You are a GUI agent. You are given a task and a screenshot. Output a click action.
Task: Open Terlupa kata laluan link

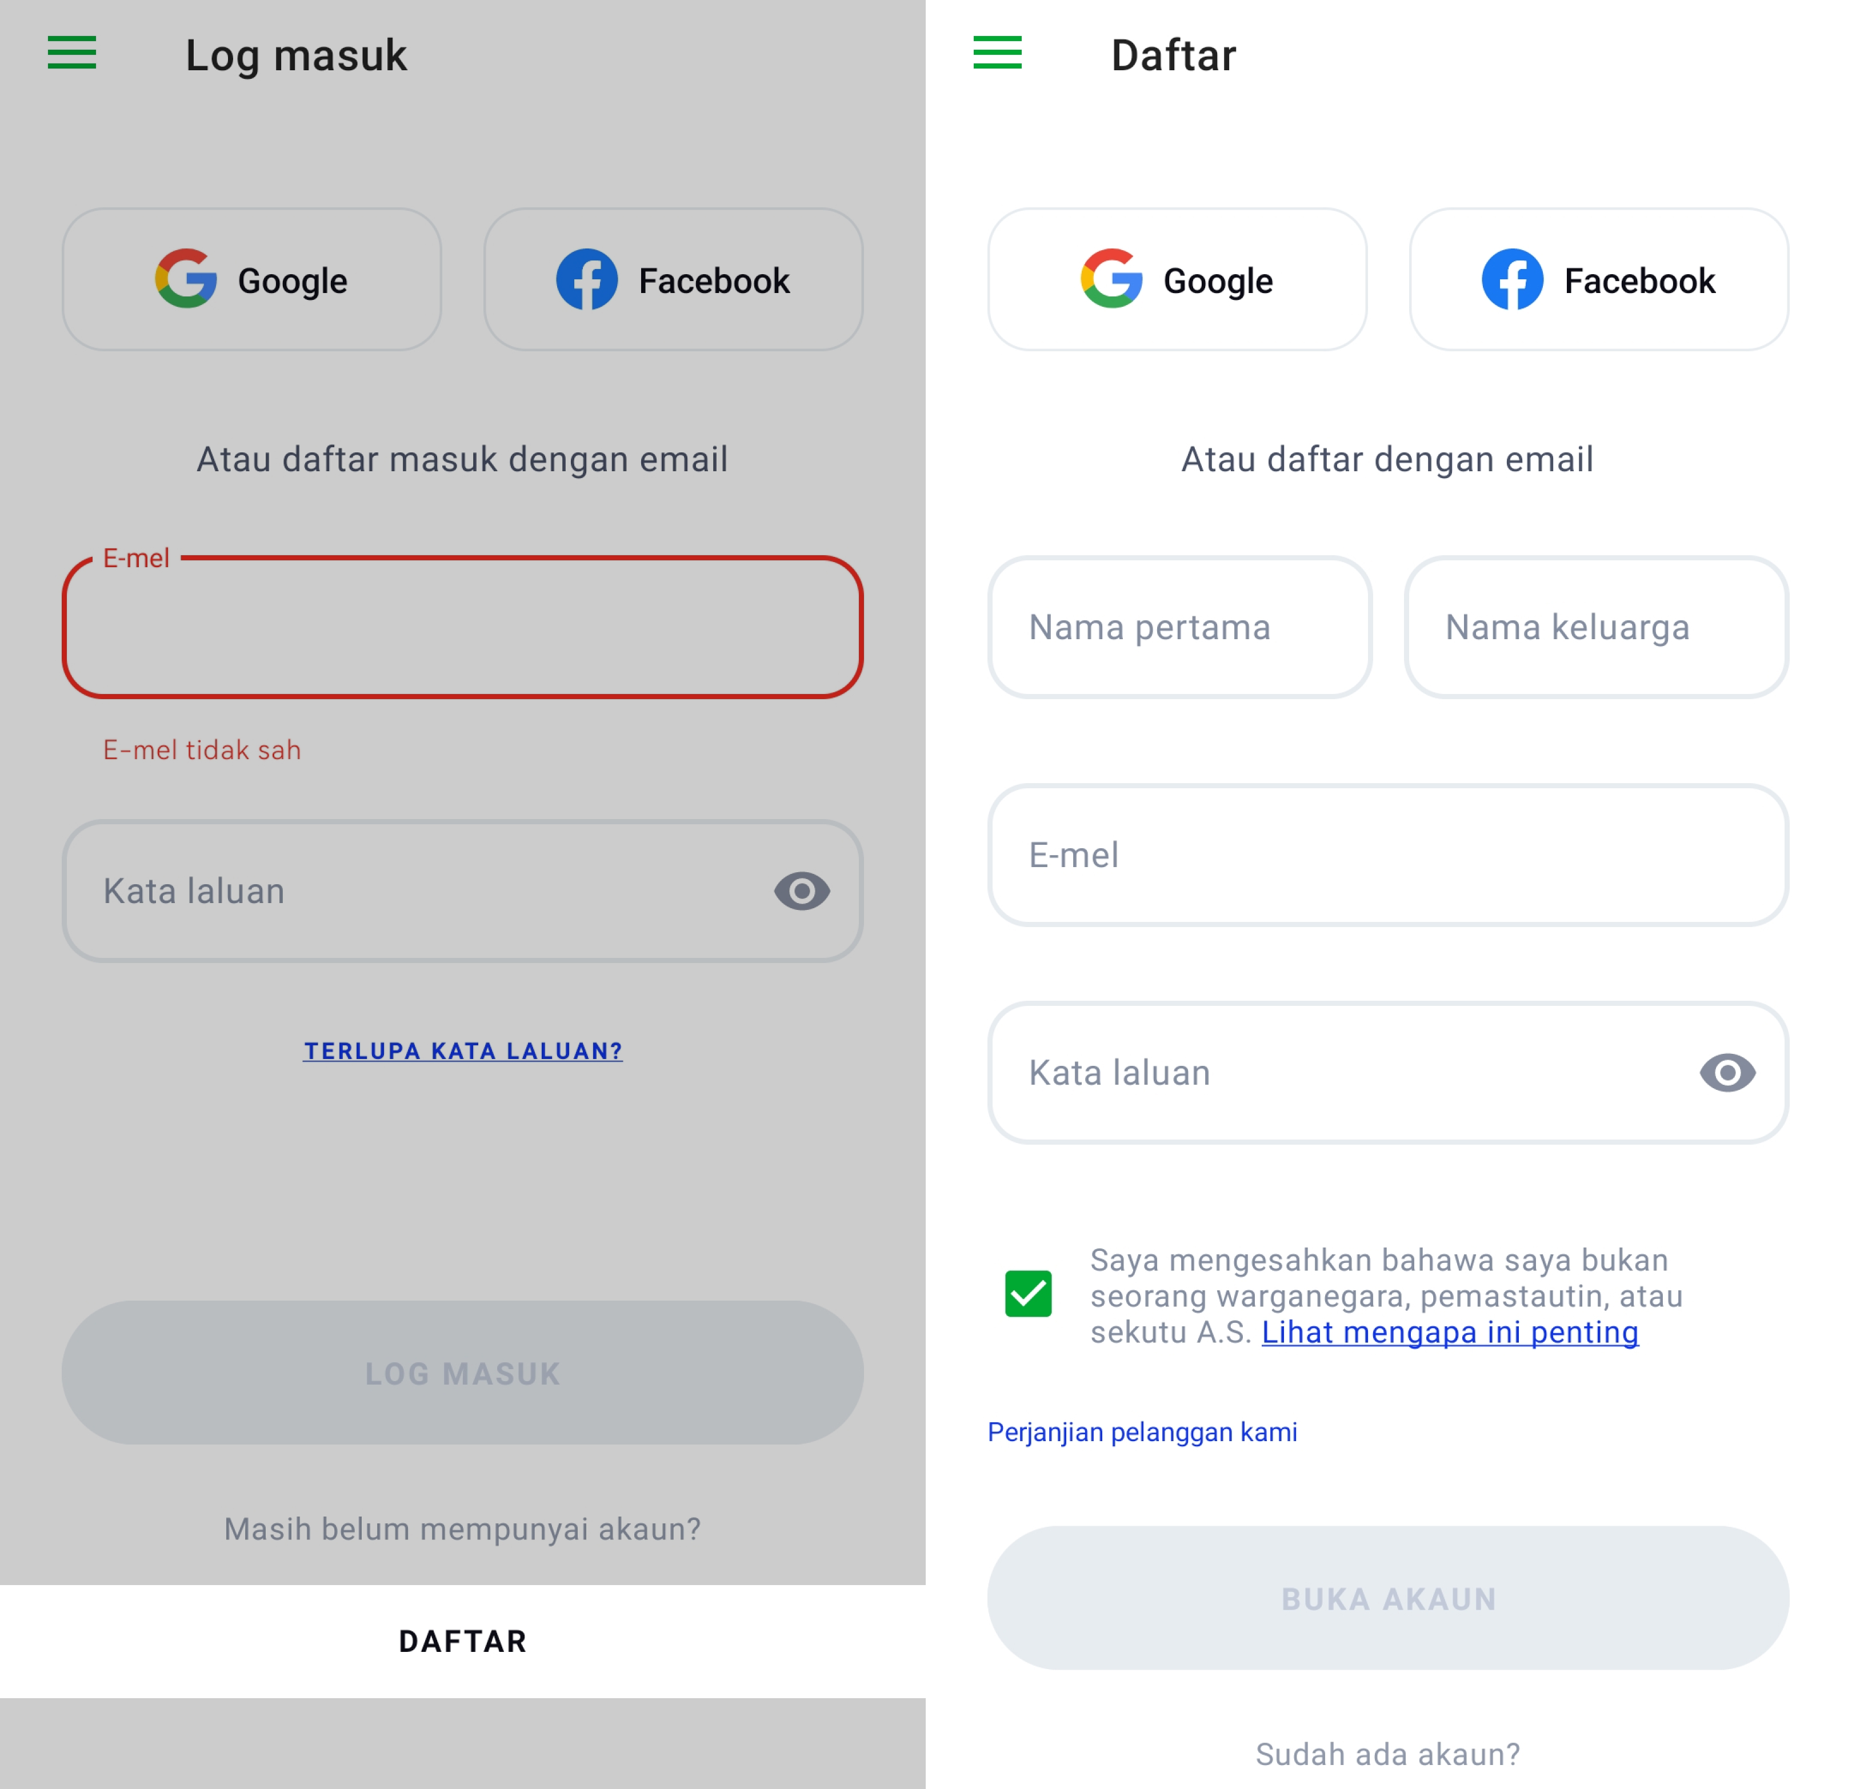(463, 1050)
